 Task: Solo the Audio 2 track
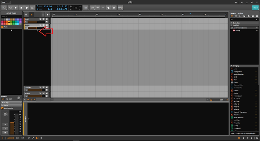tap(44, 25)
